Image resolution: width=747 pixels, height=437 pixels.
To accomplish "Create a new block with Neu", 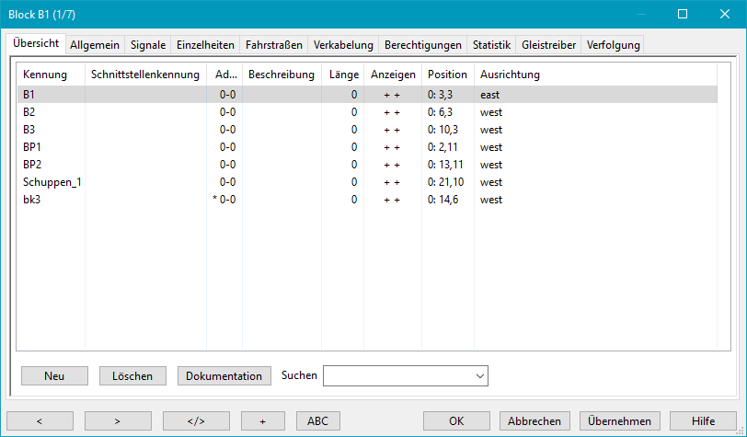I will [54, 375].
